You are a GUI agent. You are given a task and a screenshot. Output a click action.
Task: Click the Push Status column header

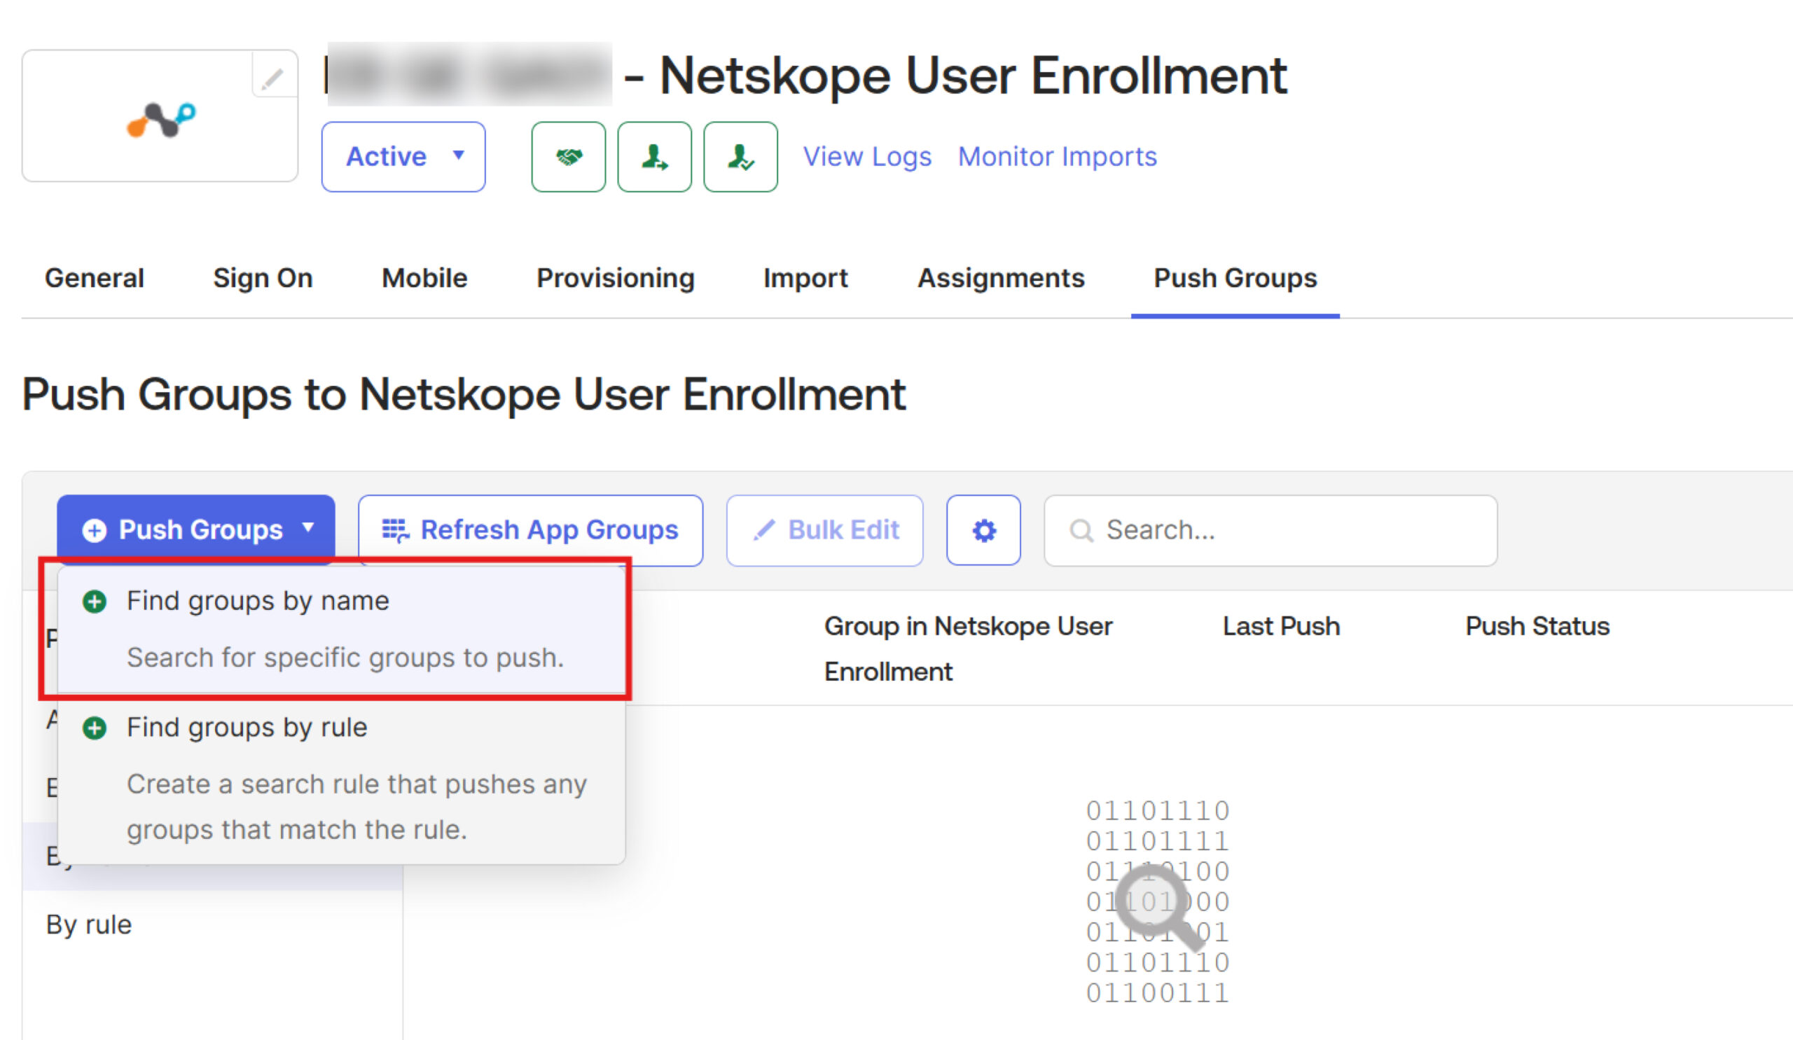1537,626
